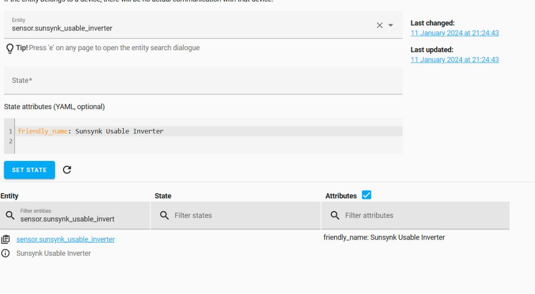The height and width of the screenshot is (294, 535).
Task: Open the sensor.sunsynk_usable_inverter entity link
Action: [x=65, y=239]
